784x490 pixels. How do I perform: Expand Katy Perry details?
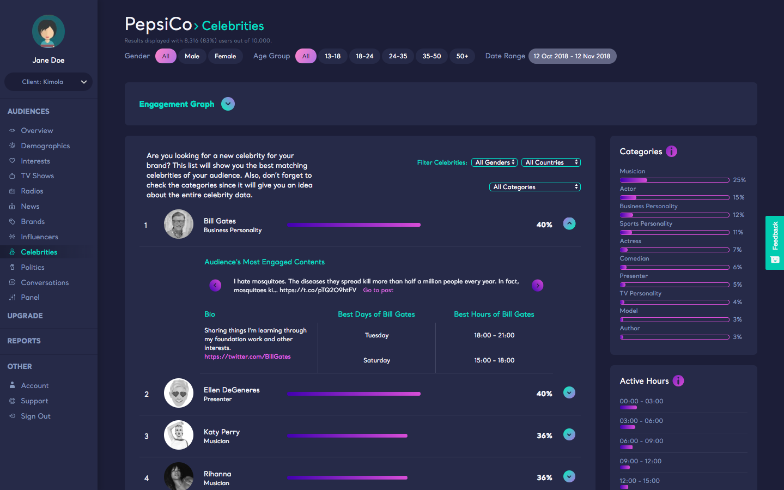tap(569, 434)
